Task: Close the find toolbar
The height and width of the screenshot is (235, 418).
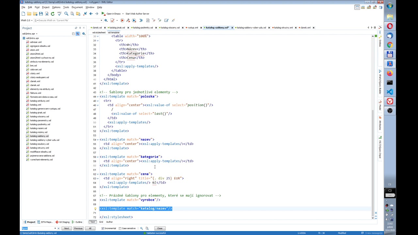Action: pyautogui.click(x=160, y=228)
